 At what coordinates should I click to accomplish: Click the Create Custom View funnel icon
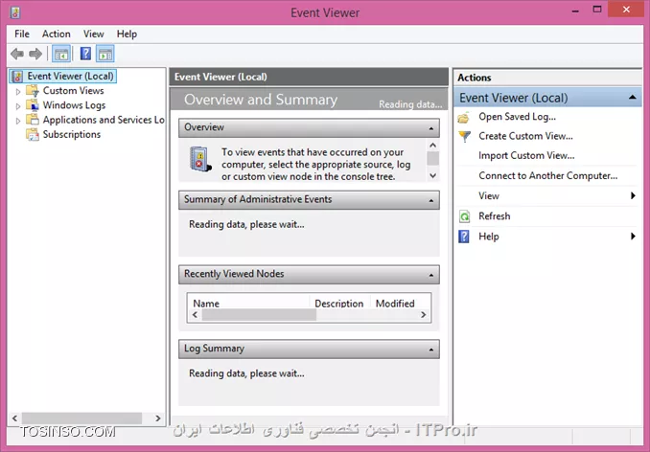point(465,136)
